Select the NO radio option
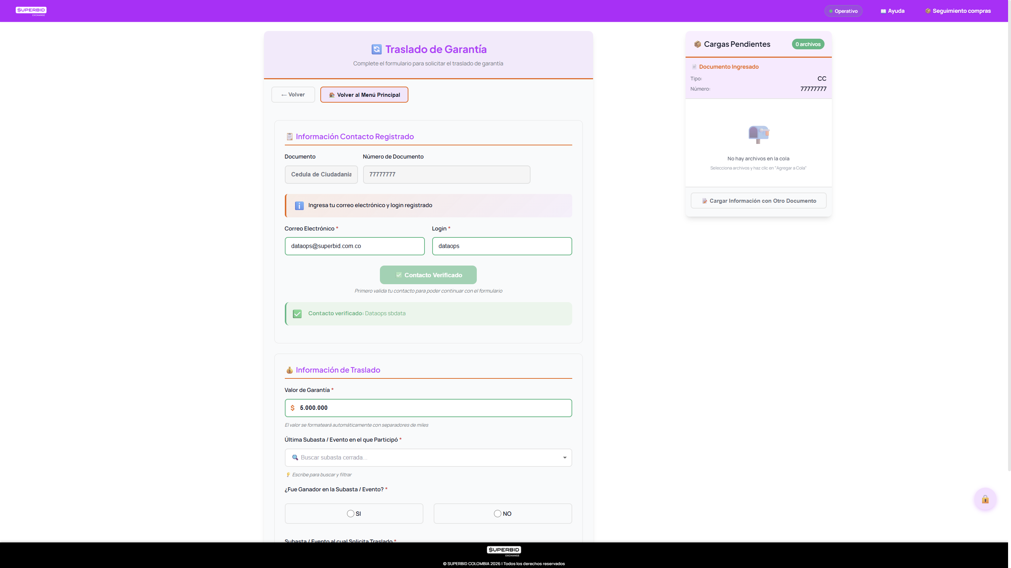1011x568 pixels. [x=497, y=514]
